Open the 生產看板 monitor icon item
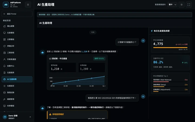195x122 pixels. [17, 33]
